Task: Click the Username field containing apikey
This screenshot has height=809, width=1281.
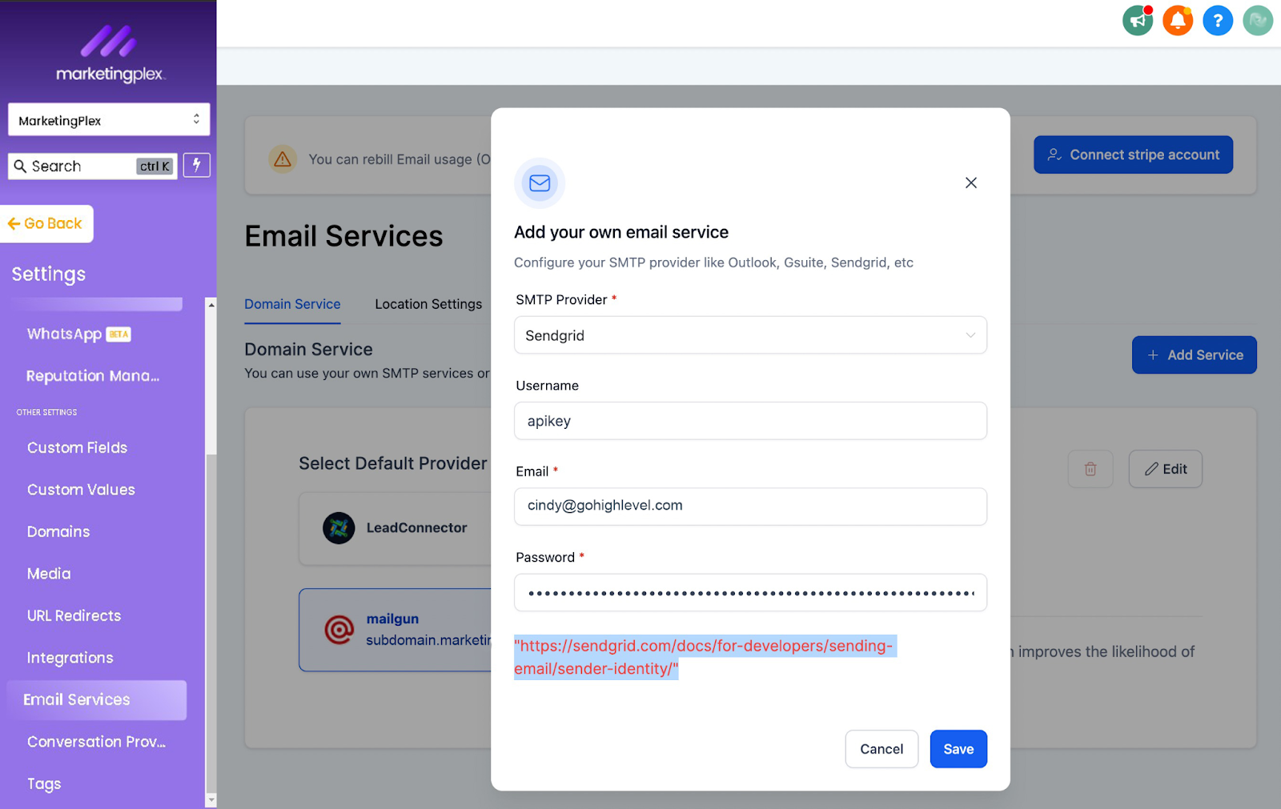Action: pos(750,421)
